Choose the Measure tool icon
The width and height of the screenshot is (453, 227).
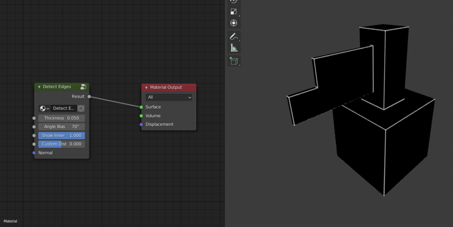pos(234,48)
